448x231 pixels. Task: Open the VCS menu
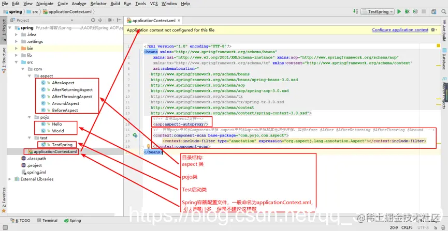point(154,4)
